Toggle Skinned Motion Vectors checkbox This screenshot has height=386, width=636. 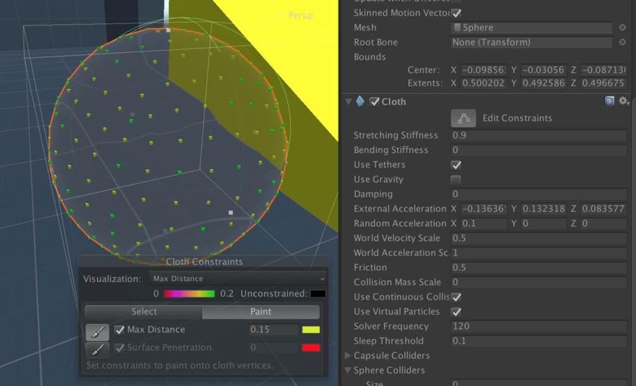tap(457, 14)
